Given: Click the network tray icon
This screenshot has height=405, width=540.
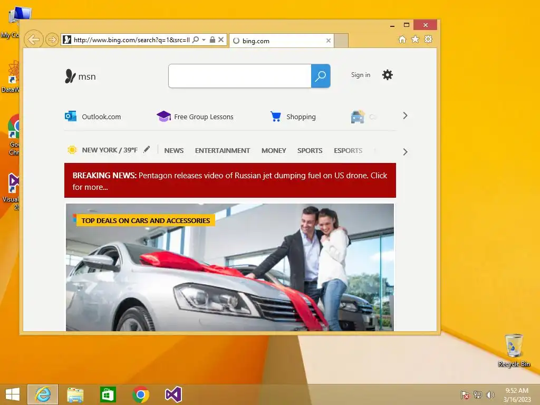Looking at the screenshot, I should (478, 395).
